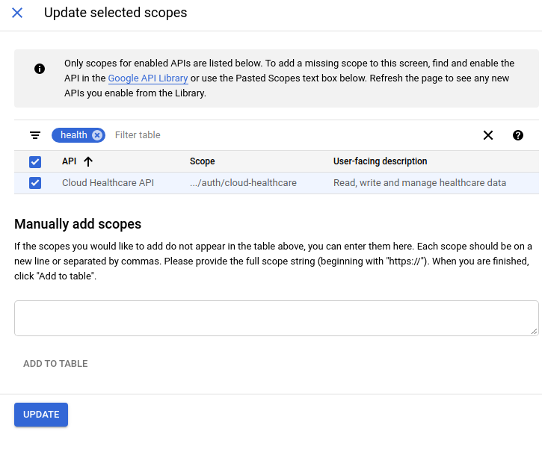
Task: Toggle the select-all checkbox in the table header
Action: [35, 161]
